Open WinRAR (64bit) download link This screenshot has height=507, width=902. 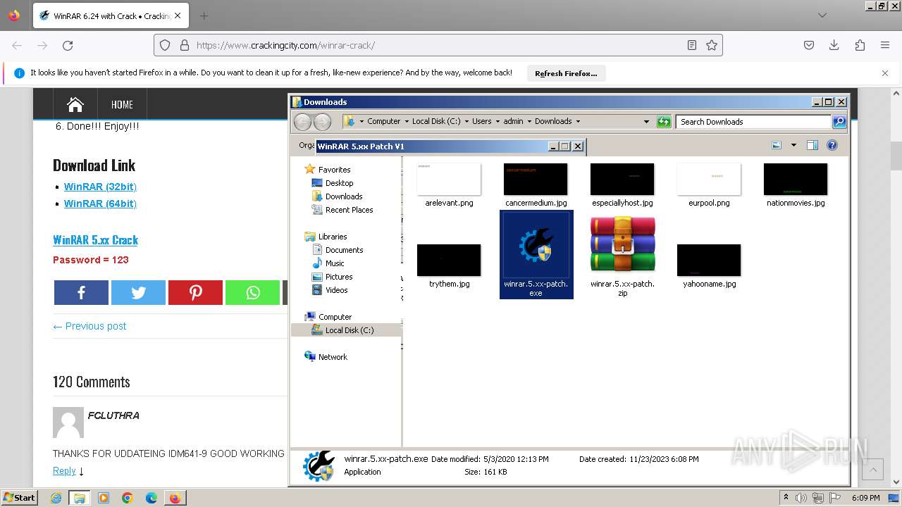[x=100, y=204]
